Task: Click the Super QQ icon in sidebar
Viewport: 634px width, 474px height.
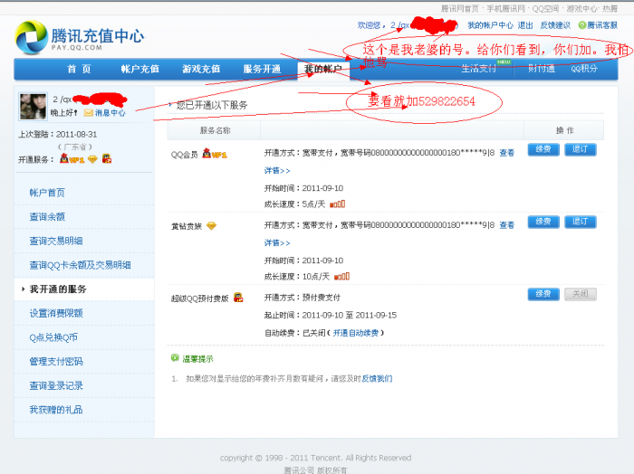Action: pos(107,159)
